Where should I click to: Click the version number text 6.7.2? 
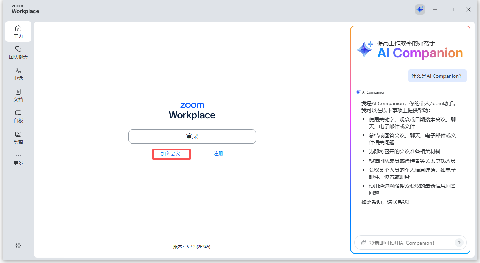[192, 247]
